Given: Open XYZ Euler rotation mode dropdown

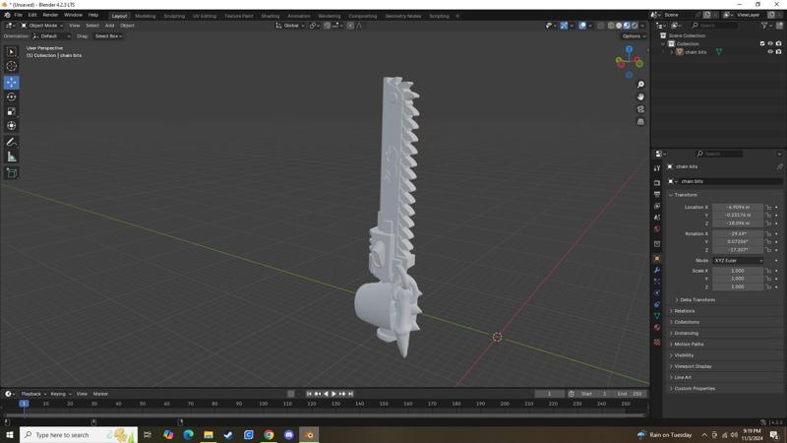Looking at the screenshot, I should (x=738, y=261).
